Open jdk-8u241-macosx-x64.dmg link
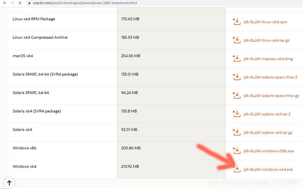Screen dimensions: 303x189 click(x=268, y=59)
